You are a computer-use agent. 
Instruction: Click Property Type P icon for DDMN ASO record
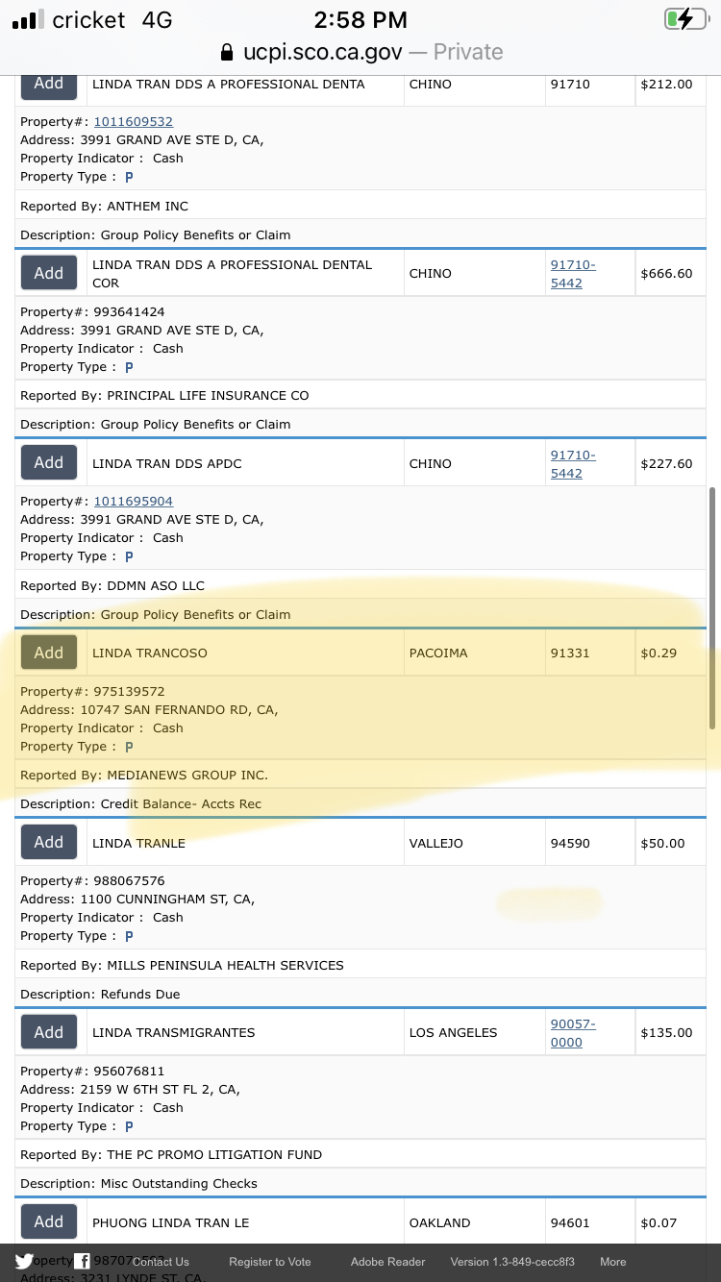point(129,556)
